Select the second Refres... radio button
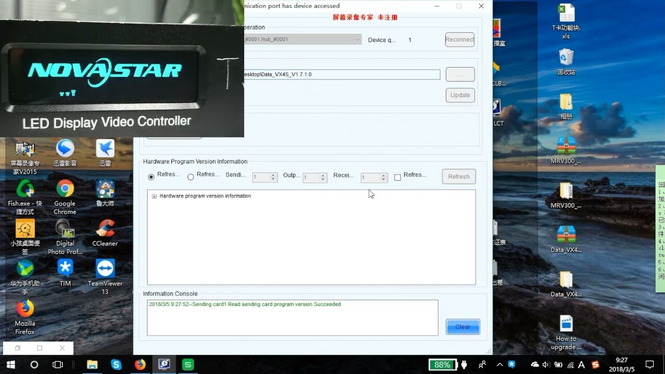This screenshot has height=374, width=665. tap(191, 177)
